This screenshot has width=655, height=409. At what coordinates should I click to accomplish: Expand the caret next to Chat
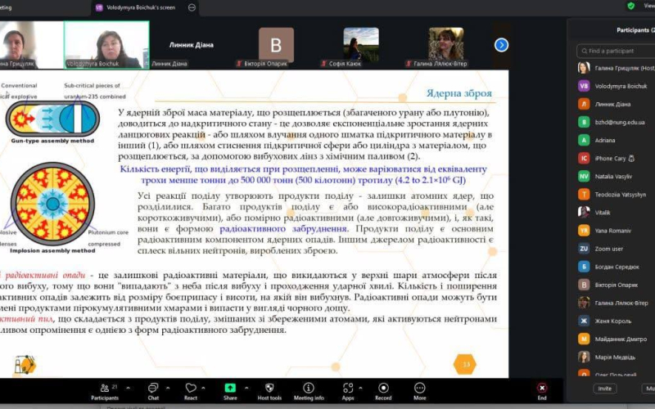click(x=168, y=387)
